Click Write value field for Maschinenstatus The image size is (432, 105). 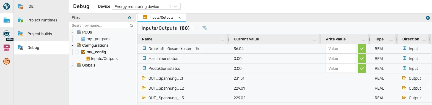click(x=340, y=59)
